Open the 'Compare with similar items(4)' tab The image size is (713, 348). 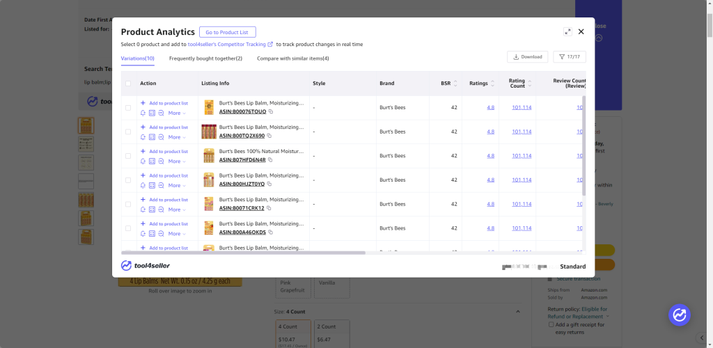click(x=293, y=58)
